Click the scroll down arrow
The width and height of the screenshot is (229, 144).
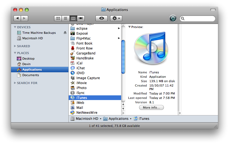[x=123, y=109]
